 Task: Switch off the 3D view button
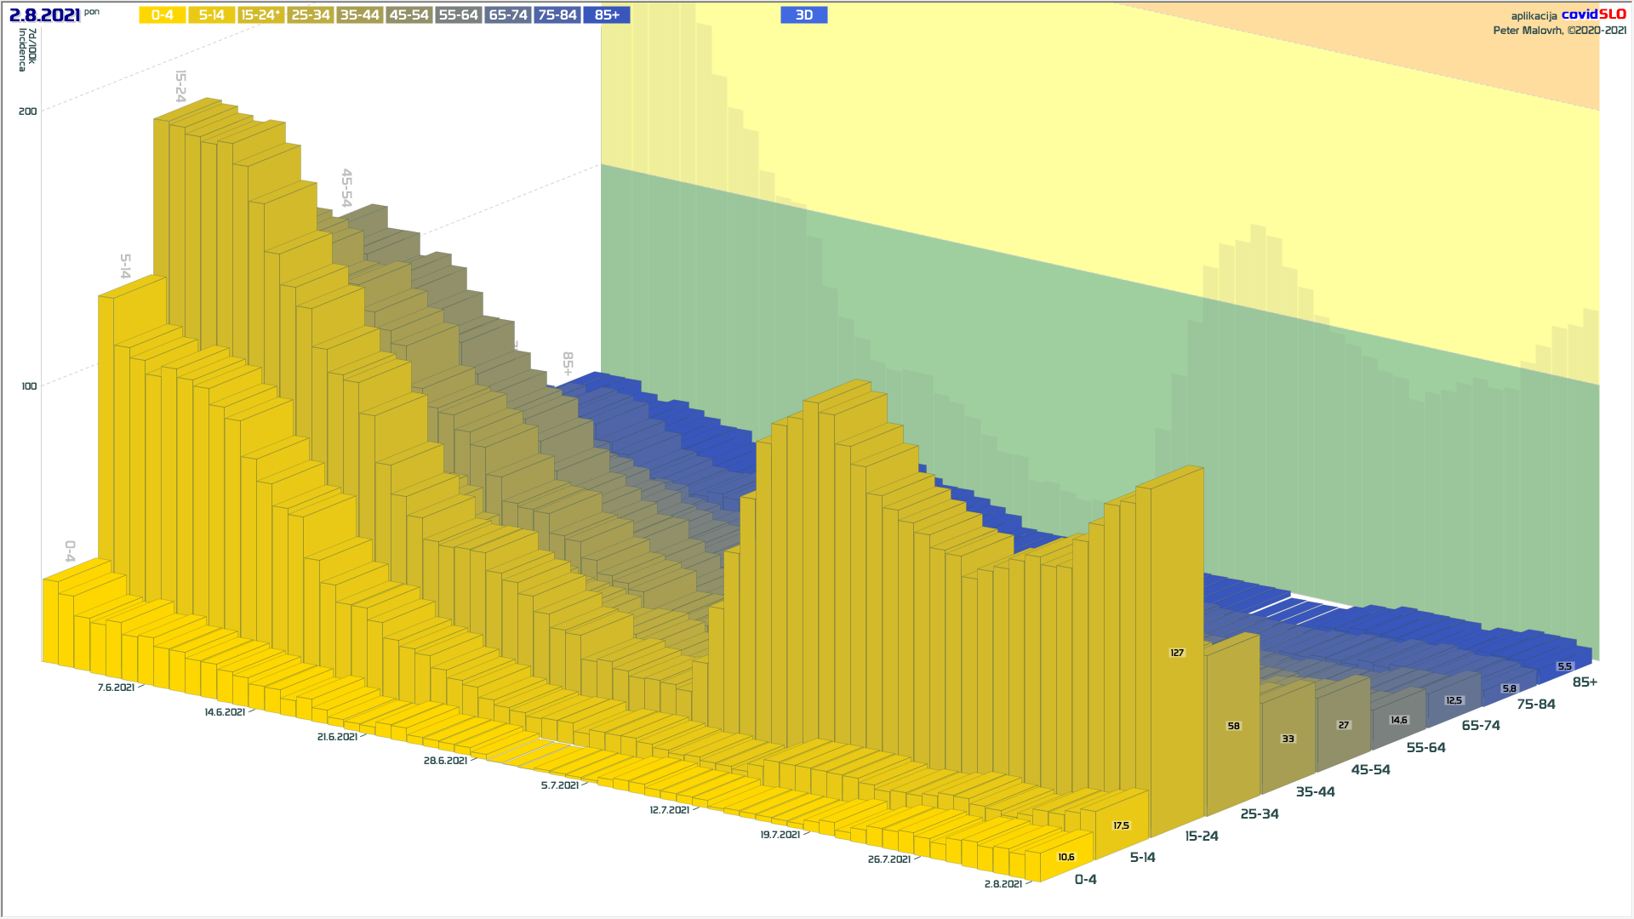803,15
